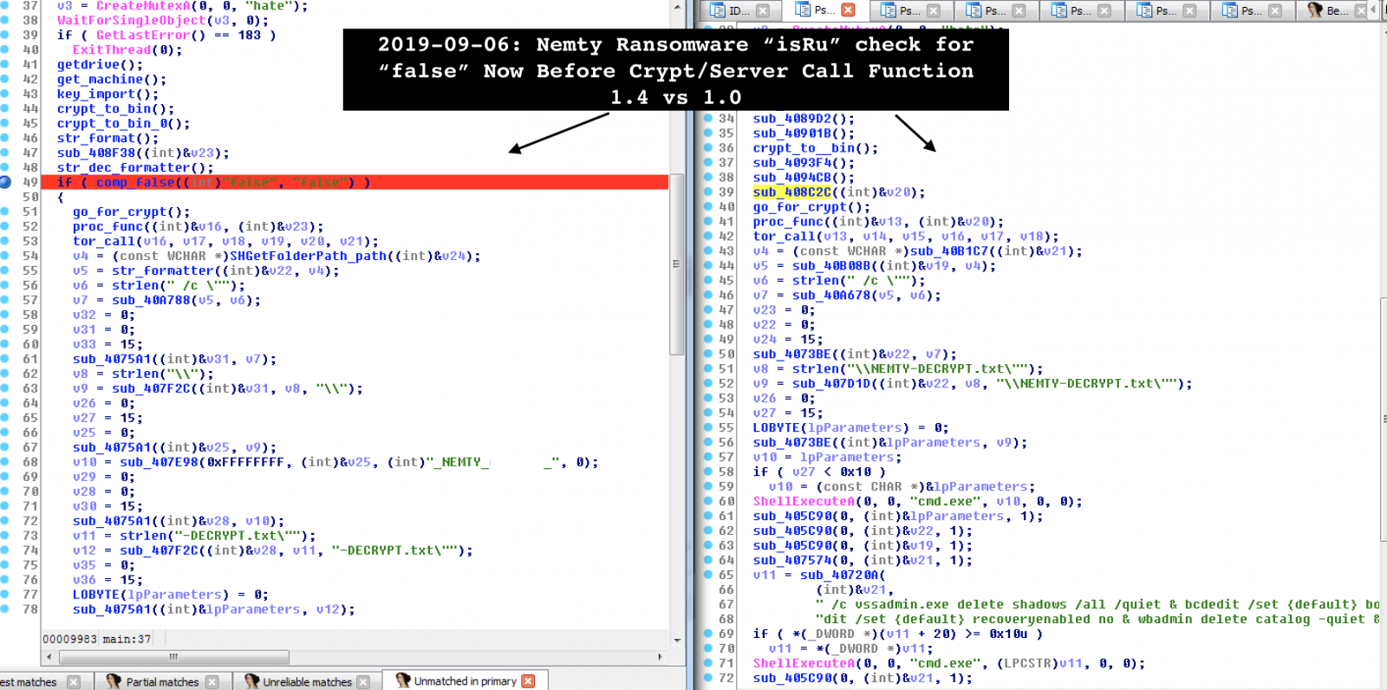The image size is (1387, 690).
Task: Toggle breakpoint dot on left line 68
Action: coord(5,462)
